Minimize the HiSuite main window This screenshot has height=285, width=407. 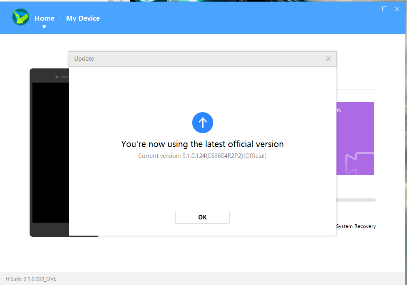point(373,9)
